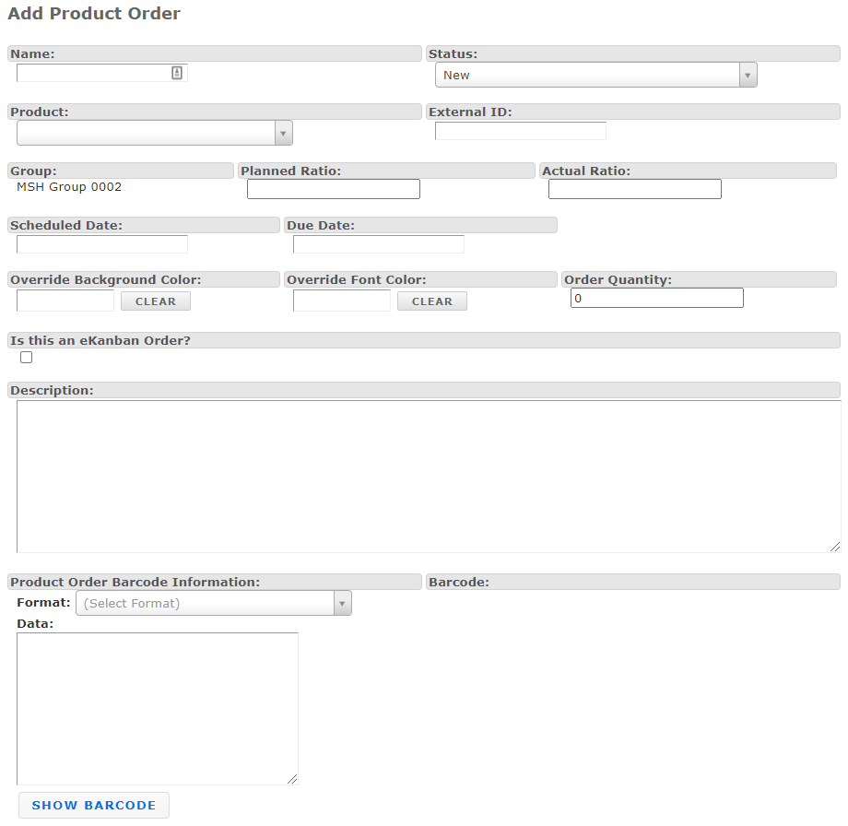Click the Planned Ratio field
The width and height of the screenshot is (848, 826).
[x=334, y=189]
